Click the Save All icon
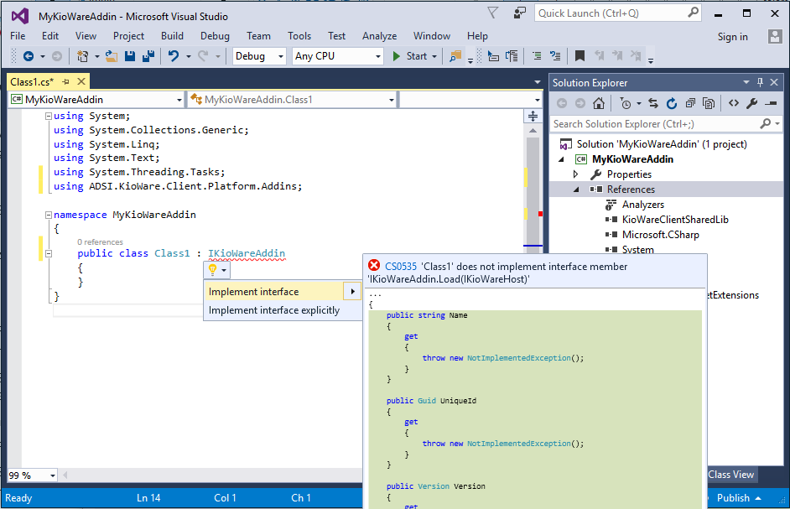This screenshot has width=790, height=509. point(148,56)
